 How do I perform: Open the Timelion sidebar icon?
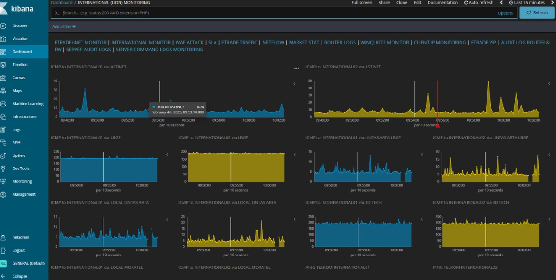pyautogui.click(x=3, y=65)
